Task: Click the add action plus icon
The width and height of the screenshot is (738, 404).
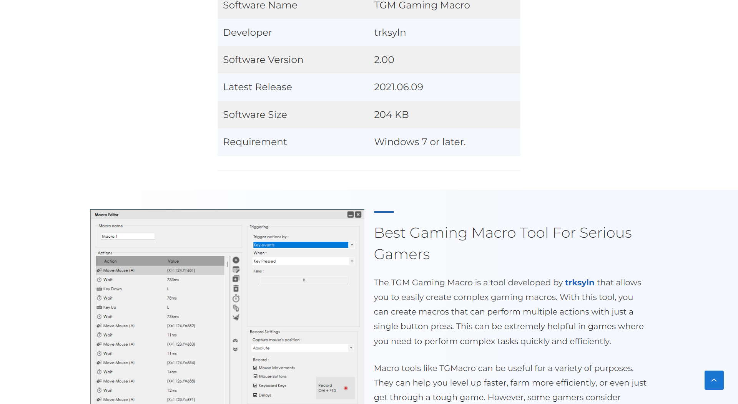Action: (x=236, y=260)
